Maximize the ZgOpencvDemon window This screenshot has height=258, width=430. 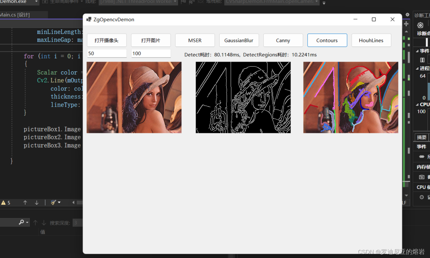pos(374,19)
